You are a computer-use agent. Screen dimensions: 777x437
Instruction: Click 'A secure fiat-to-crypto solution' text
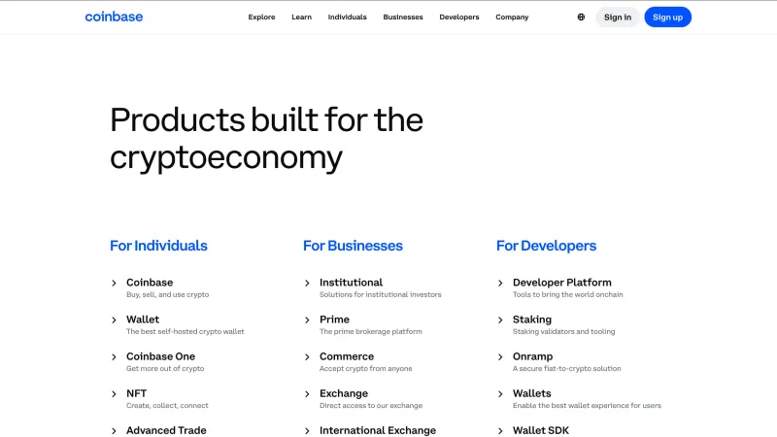tap(567, 369)
